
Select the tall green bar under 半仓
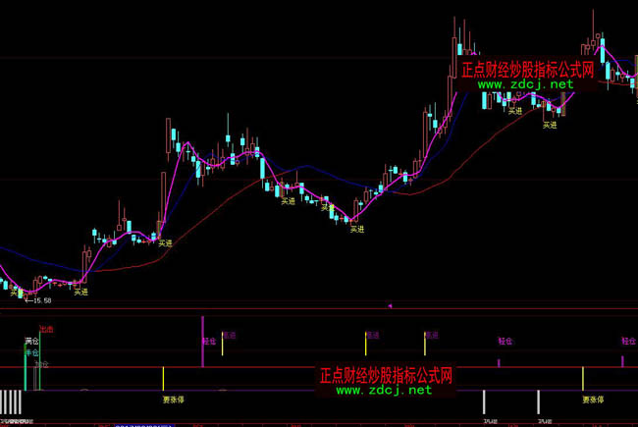coord(25,369)
